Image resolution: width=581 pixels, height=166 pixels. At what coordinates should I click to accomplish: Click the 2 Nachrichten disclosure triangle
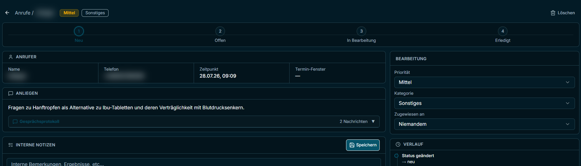point(373,122)
